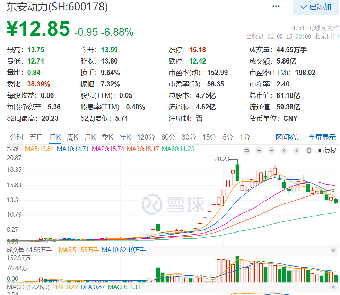Toggle the candlestick style icon

click(x=309, y=150)
